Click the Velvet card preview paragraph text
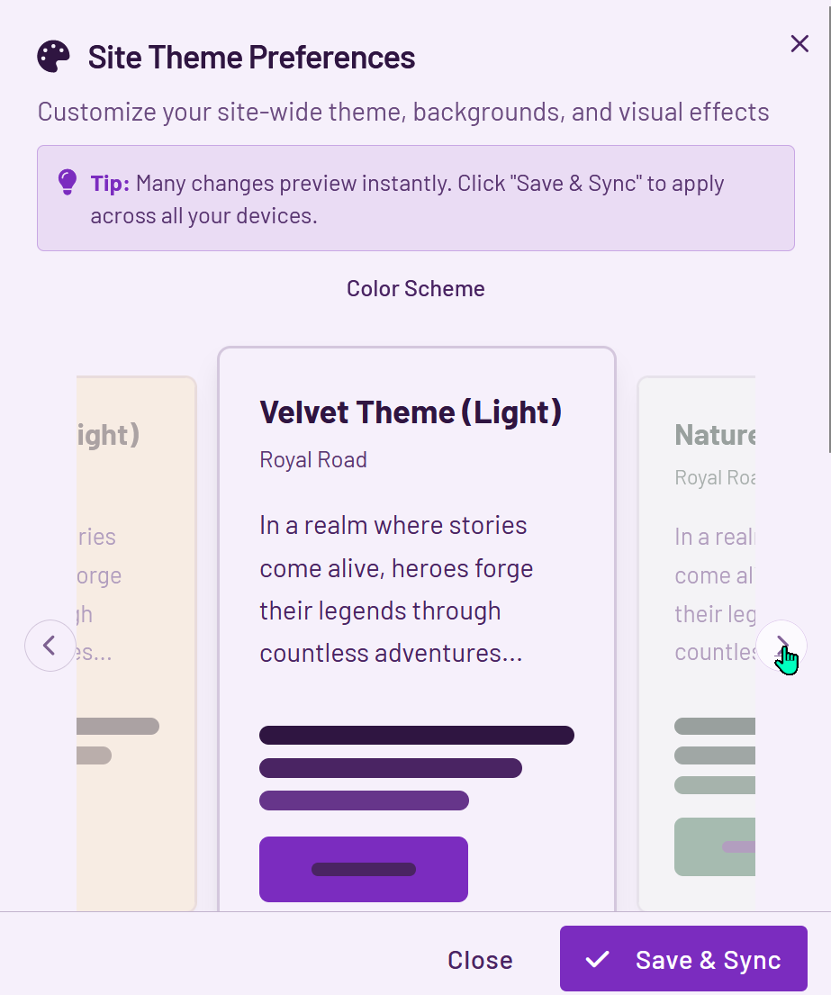This screenshot has height=995, width=831. point(396,589)
